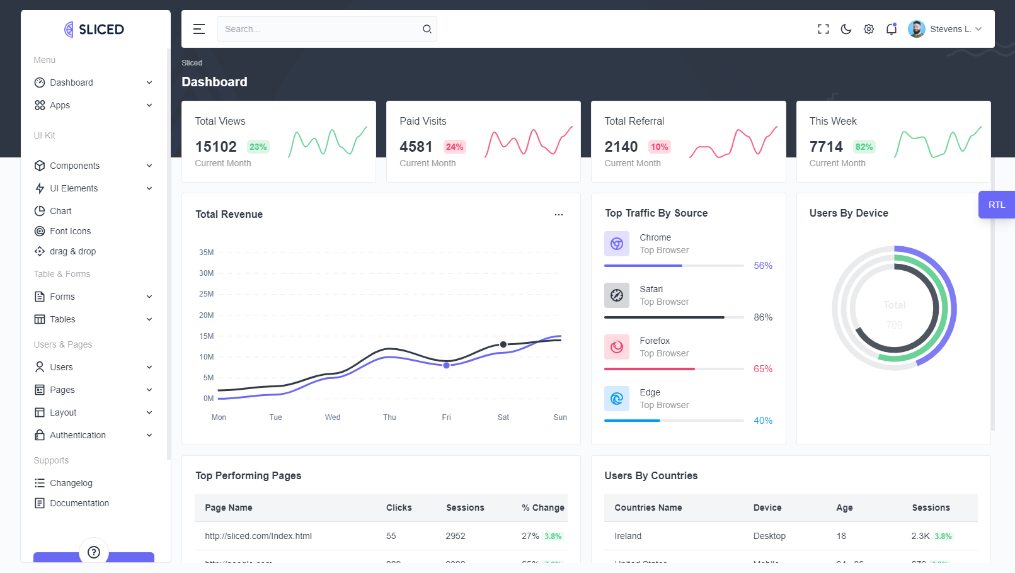Open the Chart menu item
1015x573 pixels.
[x=60, y=211]
